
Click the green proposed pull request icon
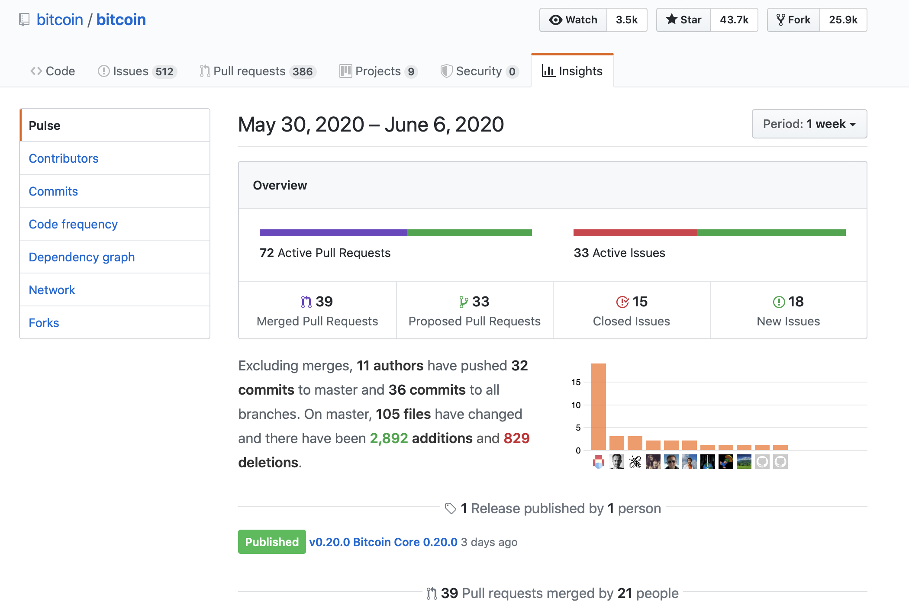coord(464,302)
